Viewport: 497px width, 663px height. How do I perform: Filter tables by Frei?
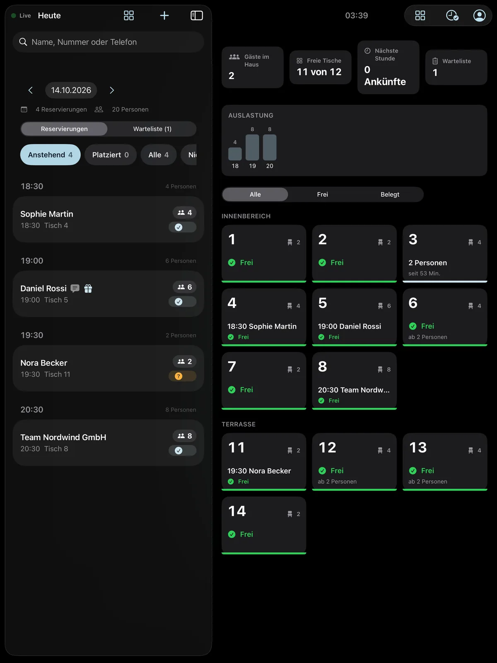[x=322, y=194]
